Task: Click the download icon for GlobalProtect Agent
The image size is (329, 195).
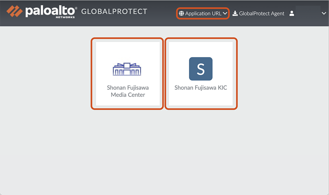Action: 235,13
